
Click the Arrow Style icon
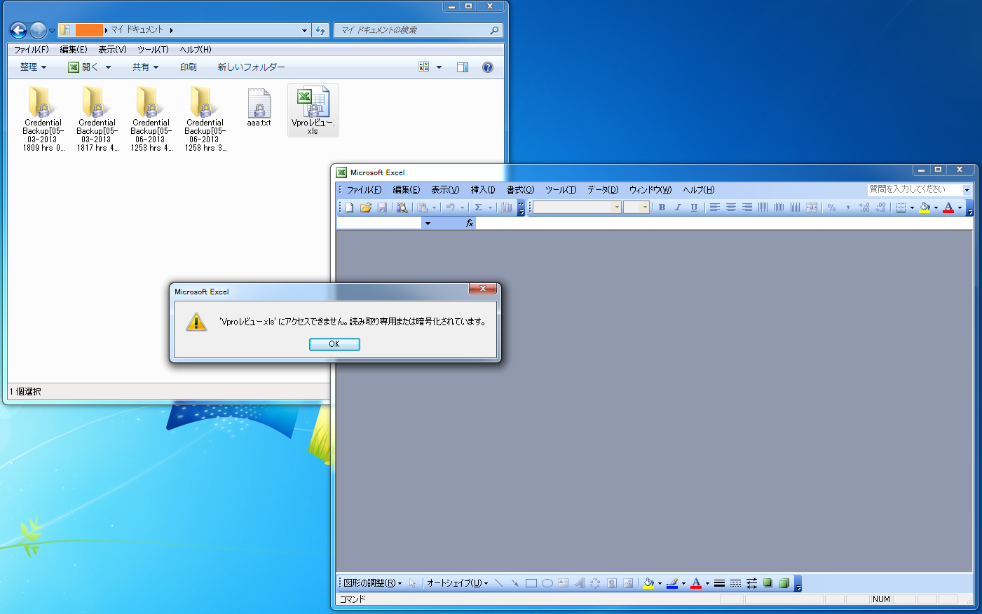(751, 583)
